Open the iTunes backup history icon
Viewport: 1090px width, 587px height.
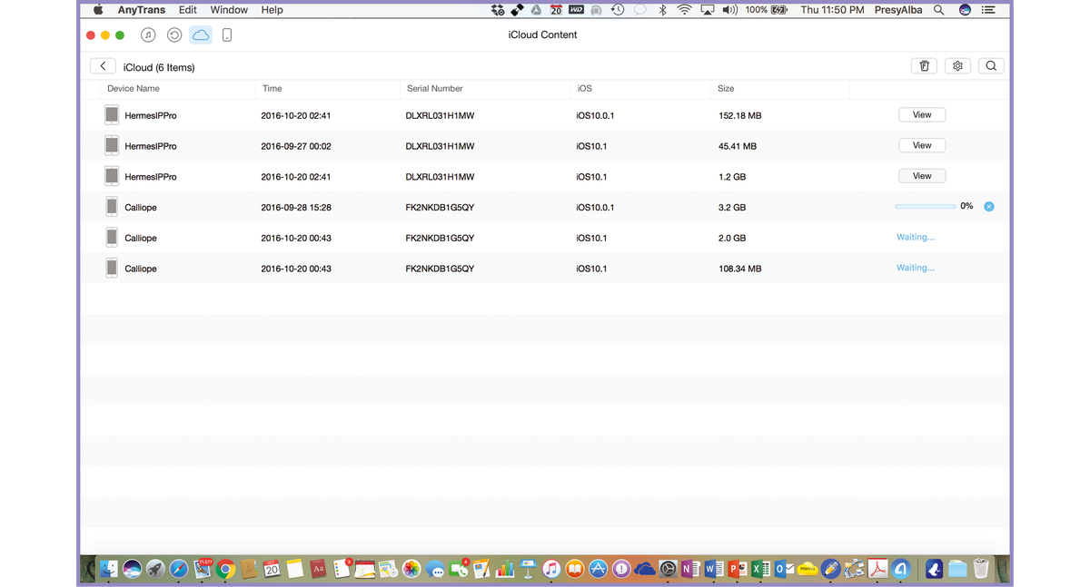(174, 35)
